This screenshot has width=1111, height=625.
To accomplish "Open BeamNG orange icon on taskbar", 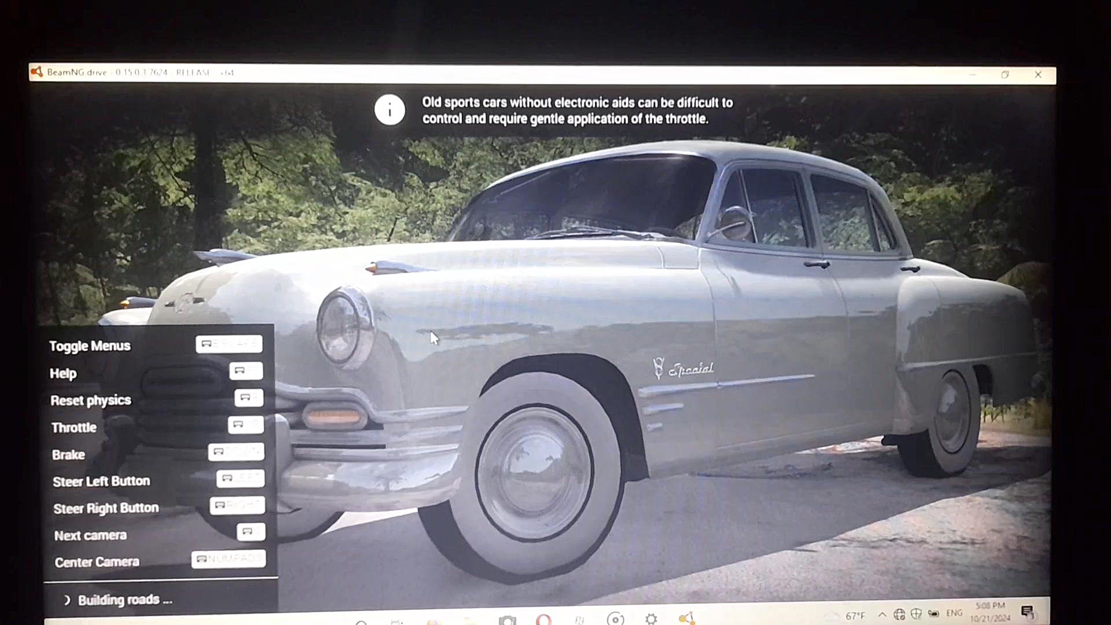I will coord(687,619).
